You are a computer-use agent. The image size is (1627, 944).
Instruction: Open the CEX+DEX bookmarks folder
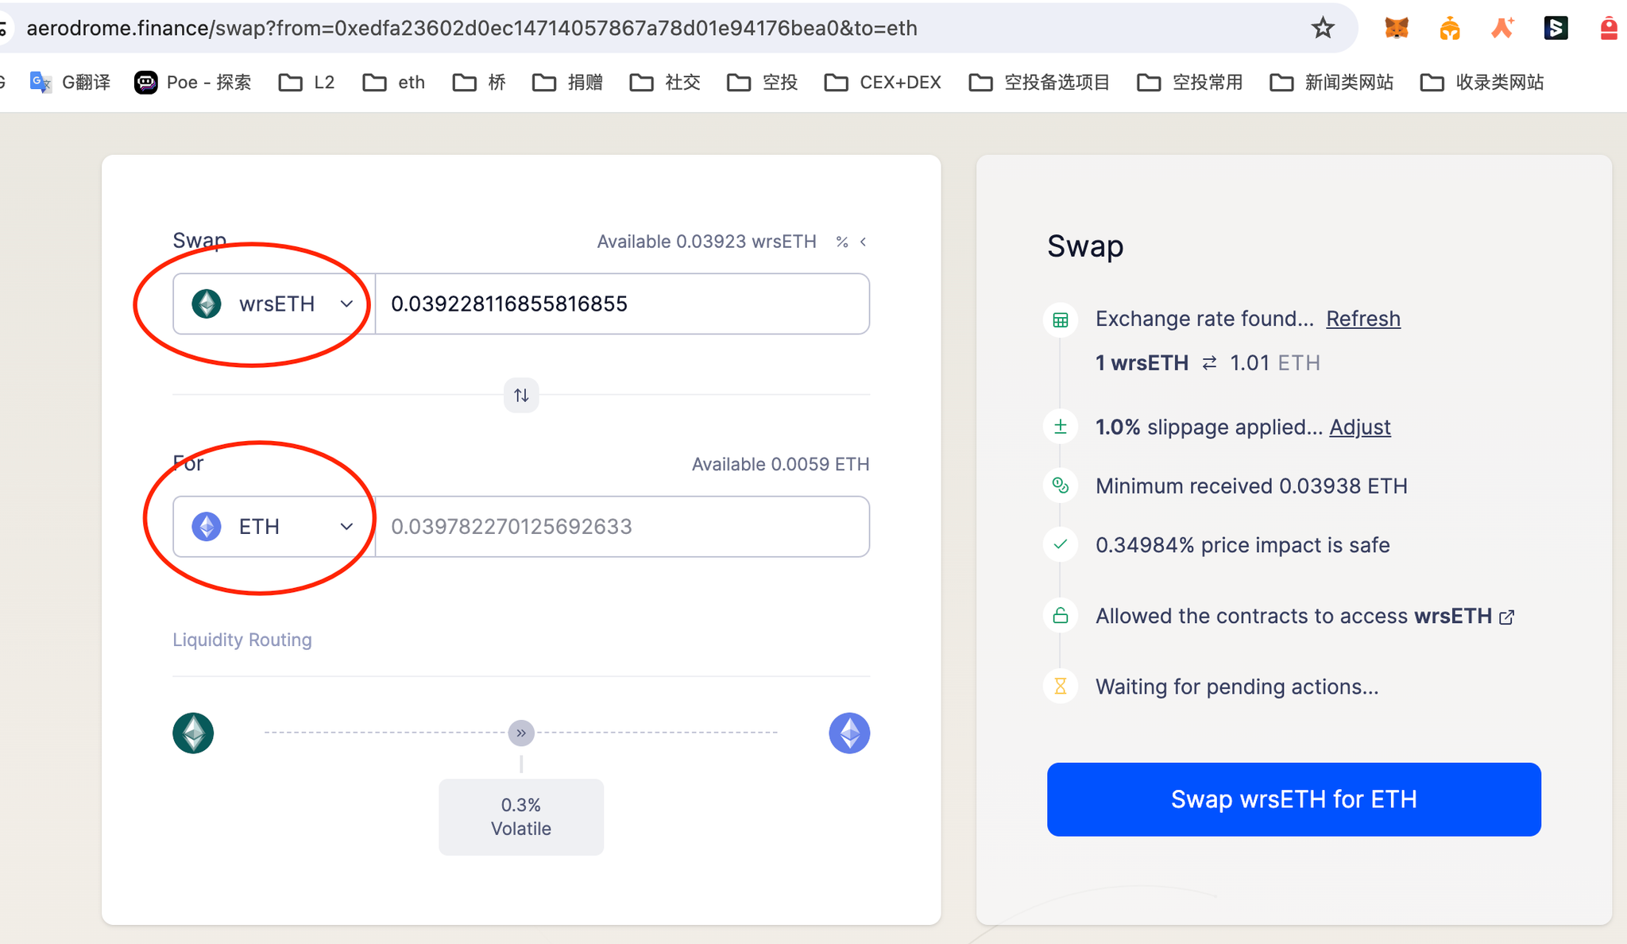(x=882, y=82)
